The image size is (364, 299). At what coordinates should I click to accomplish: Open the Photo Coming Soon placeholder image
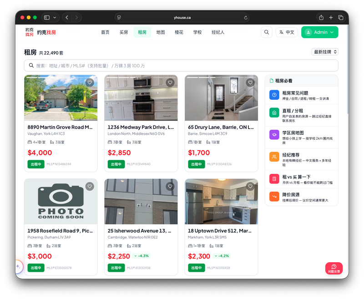tap(61, 202)
